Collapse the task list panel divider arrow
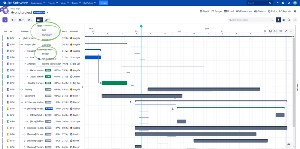Viewport: 300px width, 149px height. coord(83,87)
